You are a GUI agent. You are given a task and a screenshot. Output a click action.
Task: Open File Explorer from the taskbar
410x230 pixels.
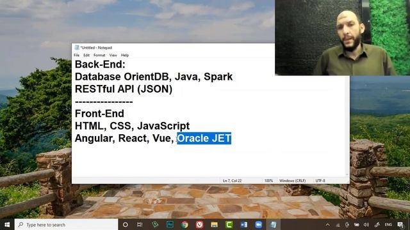pos(215,224)
